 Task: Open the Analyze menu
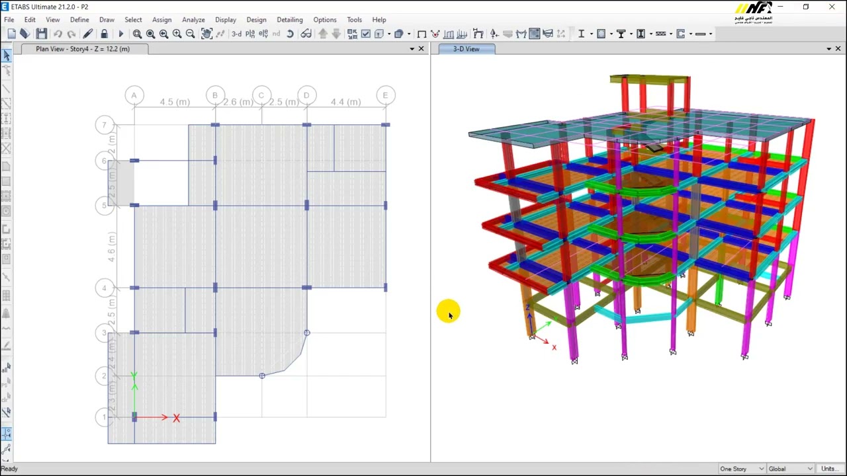click(x=193, y=20)
